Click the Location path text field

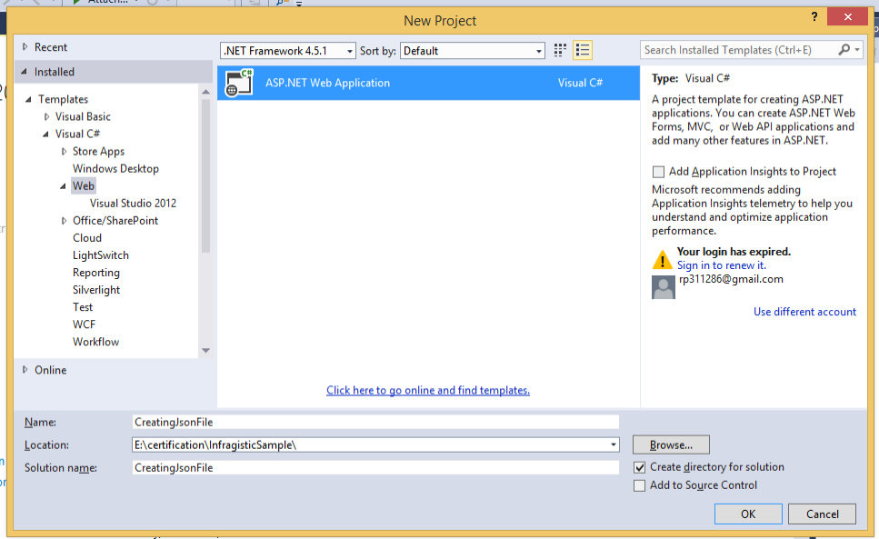pos(370,444)
